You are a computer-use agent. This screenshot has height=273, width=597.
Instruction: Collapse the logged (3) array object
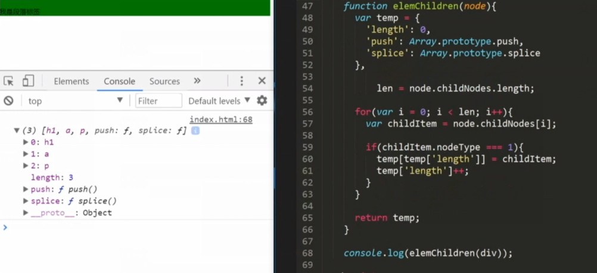[16, 131]
